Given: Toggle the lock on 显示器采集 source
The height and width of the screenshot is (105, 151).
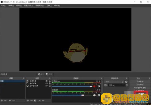Looking at the screenshot, I should pyautogui.click(x=50, y=86).
